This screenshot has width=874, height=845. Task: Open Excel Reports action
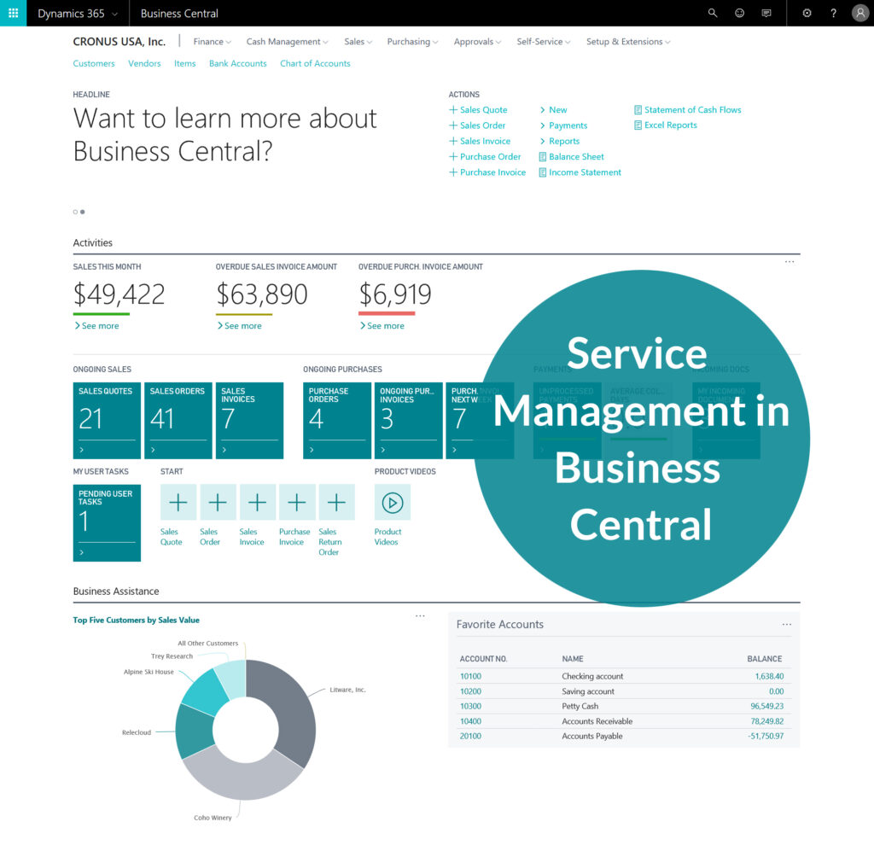666,125
